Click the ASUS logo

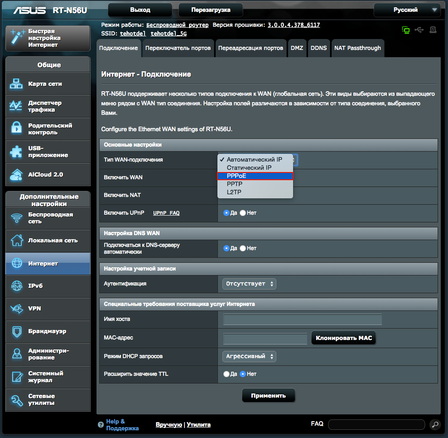click(x=29, y=10)
